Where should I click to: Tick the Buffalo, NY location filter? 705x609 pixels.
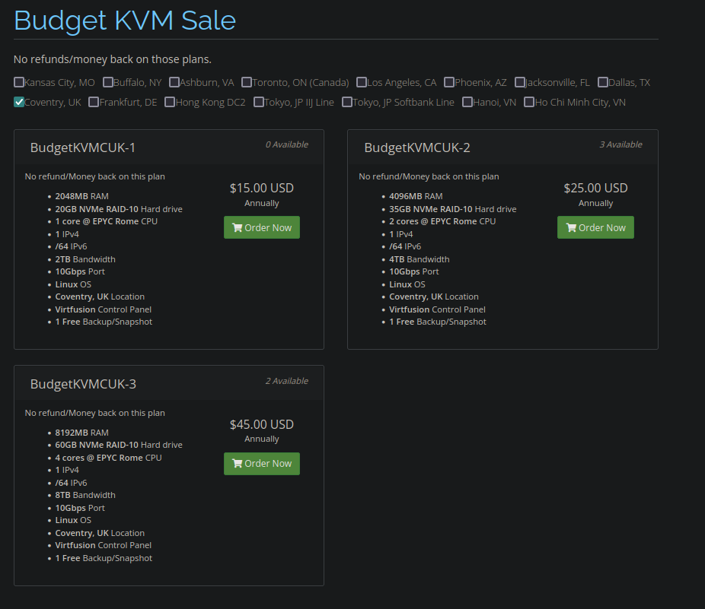tap(108, 82)
